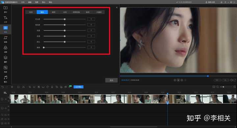Open the aspect ratio dropdown under preview
Screen dimensions: 237x128
217,80
